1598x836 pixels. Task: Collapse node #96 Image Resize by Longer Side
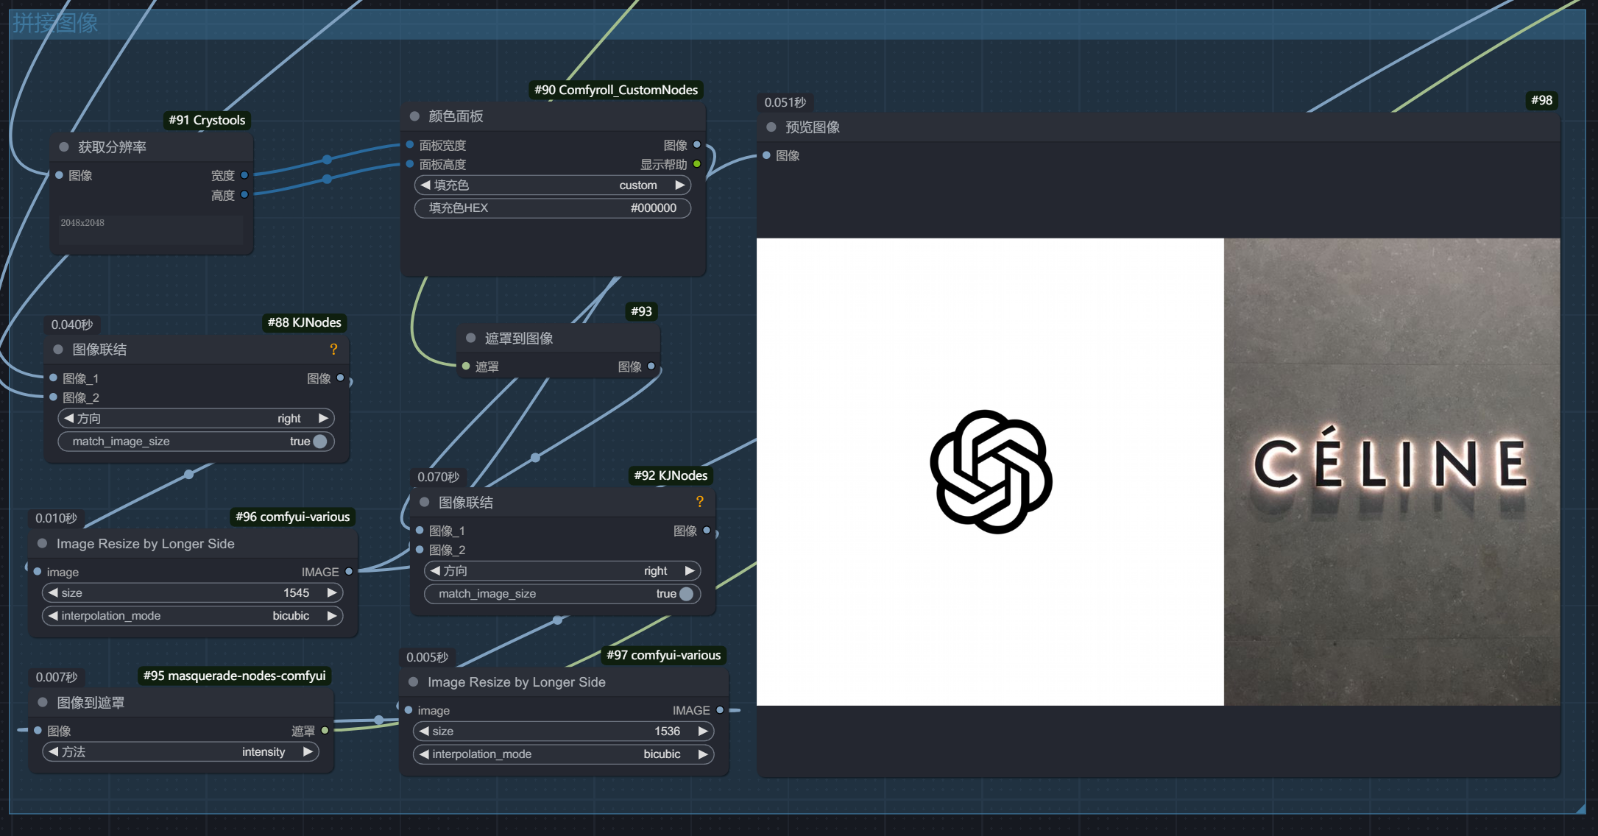point(43,544)
